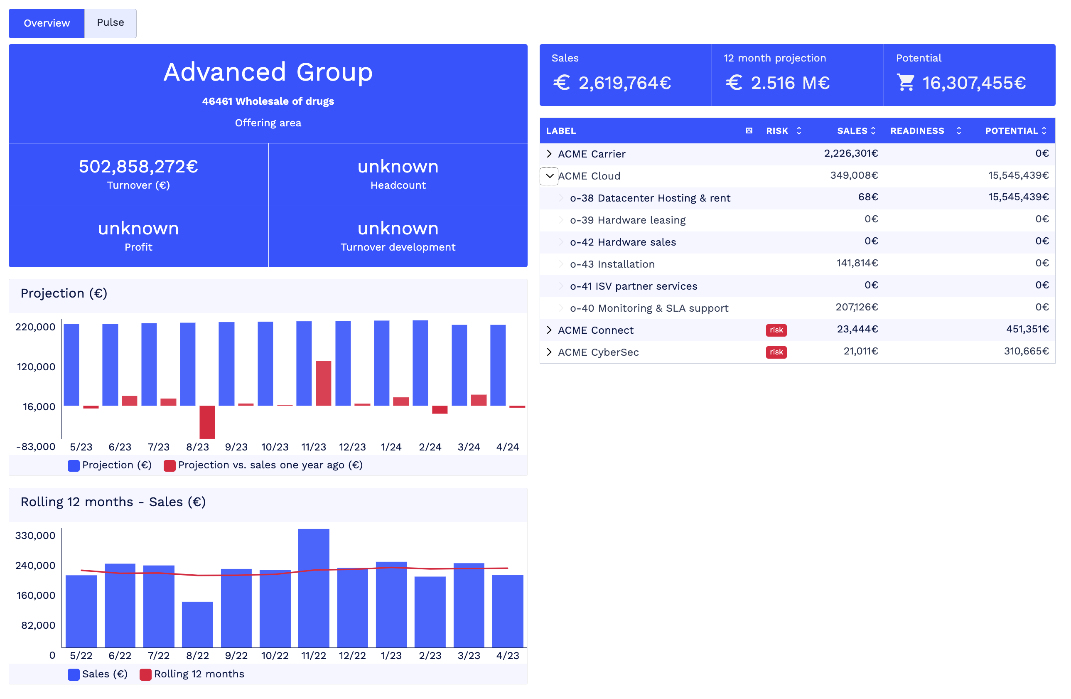Click the sort icon beside SALES header
1071x699 pixels.
click(873, 130)
